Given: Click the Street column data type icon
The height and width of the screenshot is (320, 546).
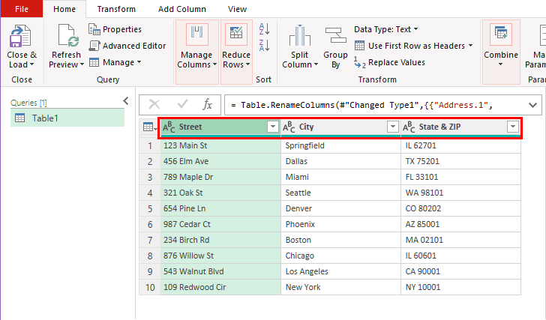Looking at the screenshot, I should (x=169, y=127).
